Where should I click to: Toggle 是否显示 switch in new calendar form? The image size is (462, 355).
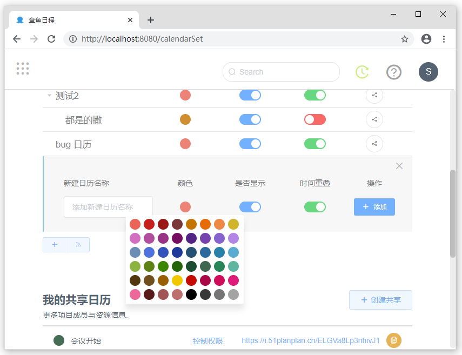(x=250, y=207)
